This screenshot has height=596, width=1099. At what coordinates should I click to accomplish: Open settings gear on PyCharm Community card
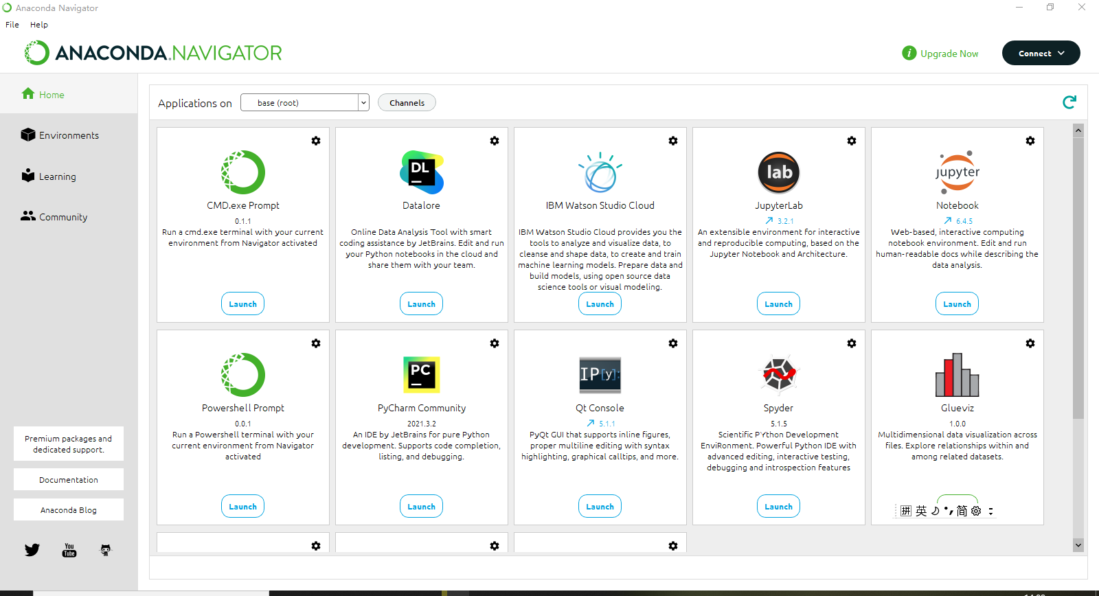495,343
